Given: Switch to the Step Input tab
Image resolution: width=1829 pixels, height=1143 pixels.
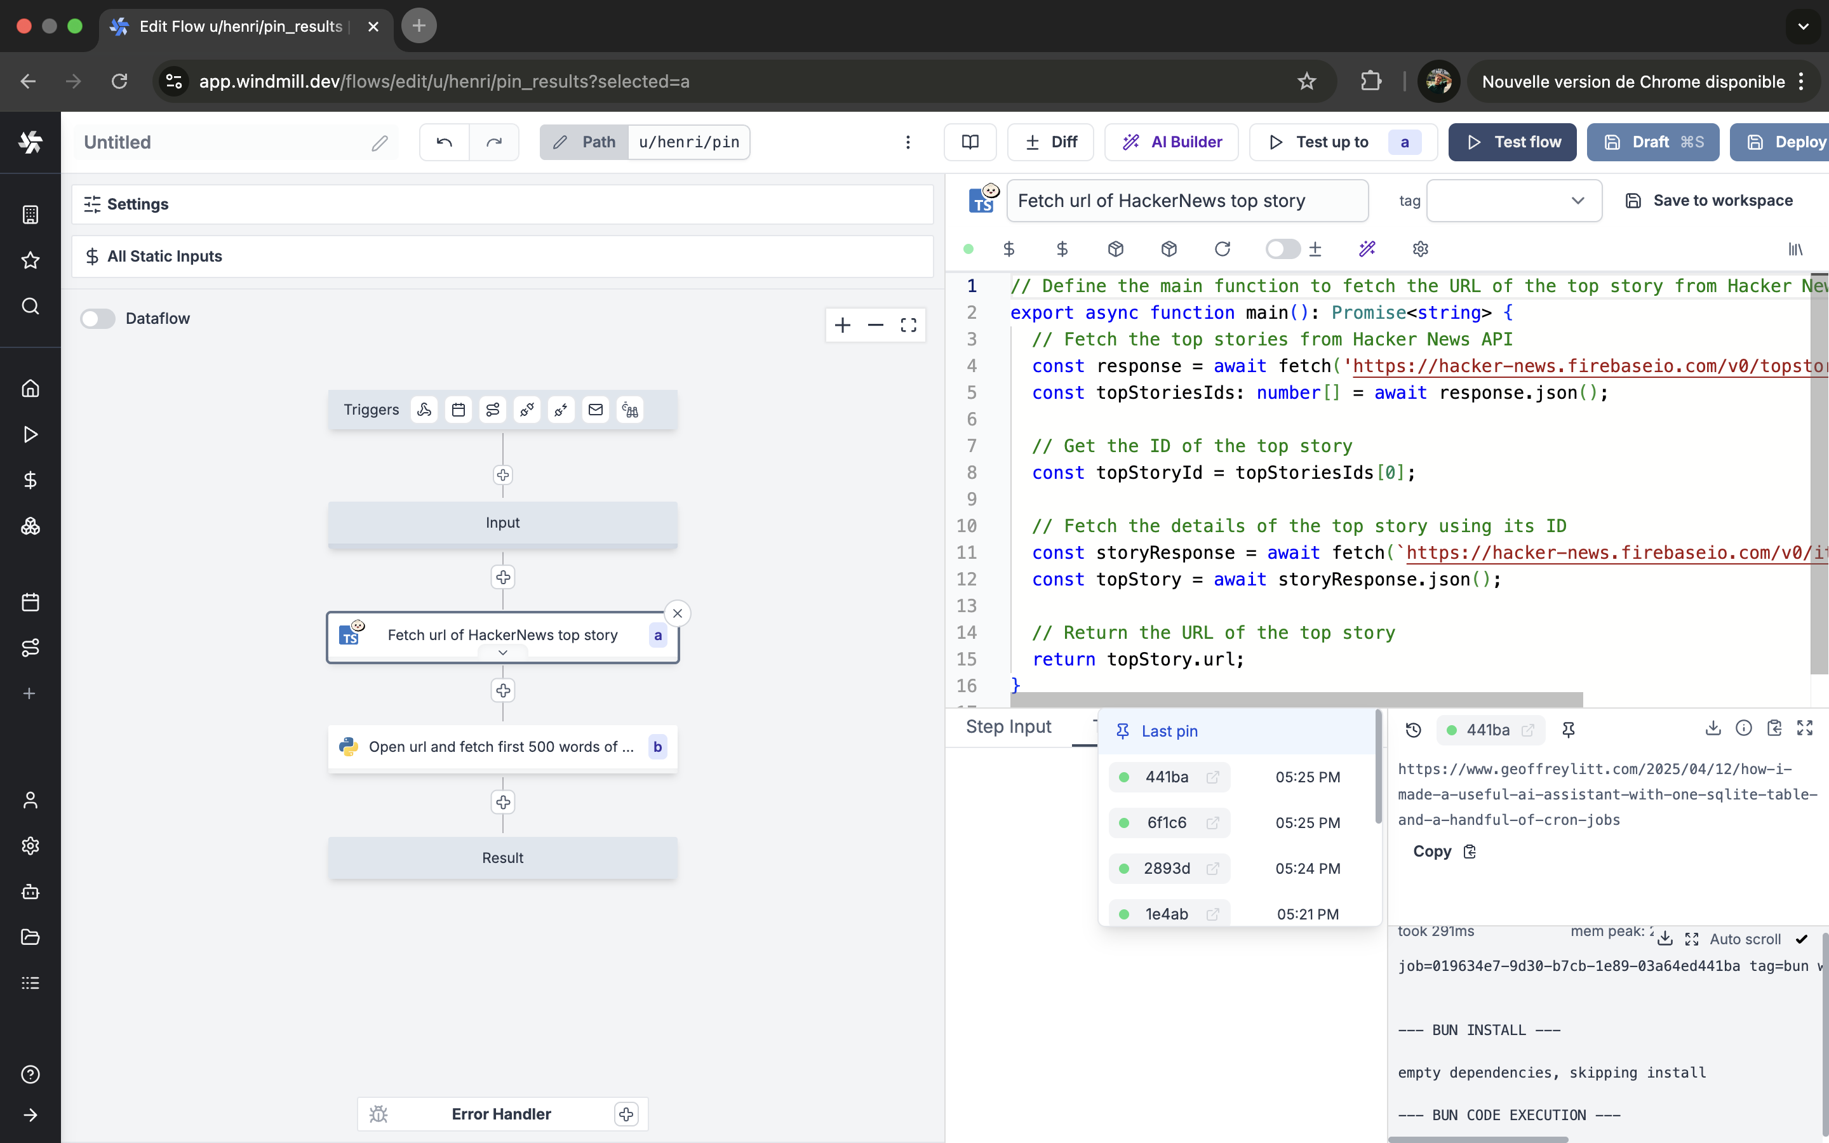Looking at the screenshot, I should point(1008,726).
